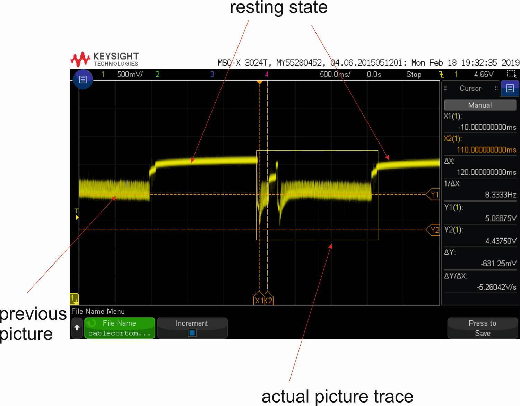Click the 4.66V trigger level value

484,74
